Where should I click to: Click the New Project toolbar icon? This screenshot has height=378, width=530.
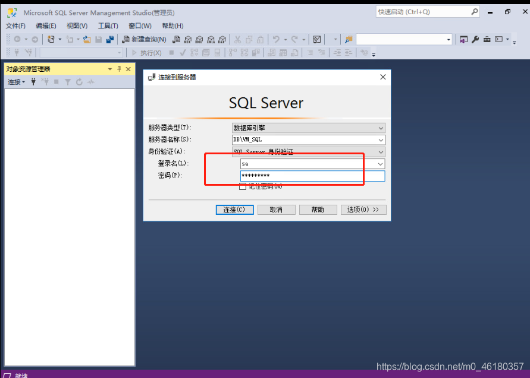(51, 39)
